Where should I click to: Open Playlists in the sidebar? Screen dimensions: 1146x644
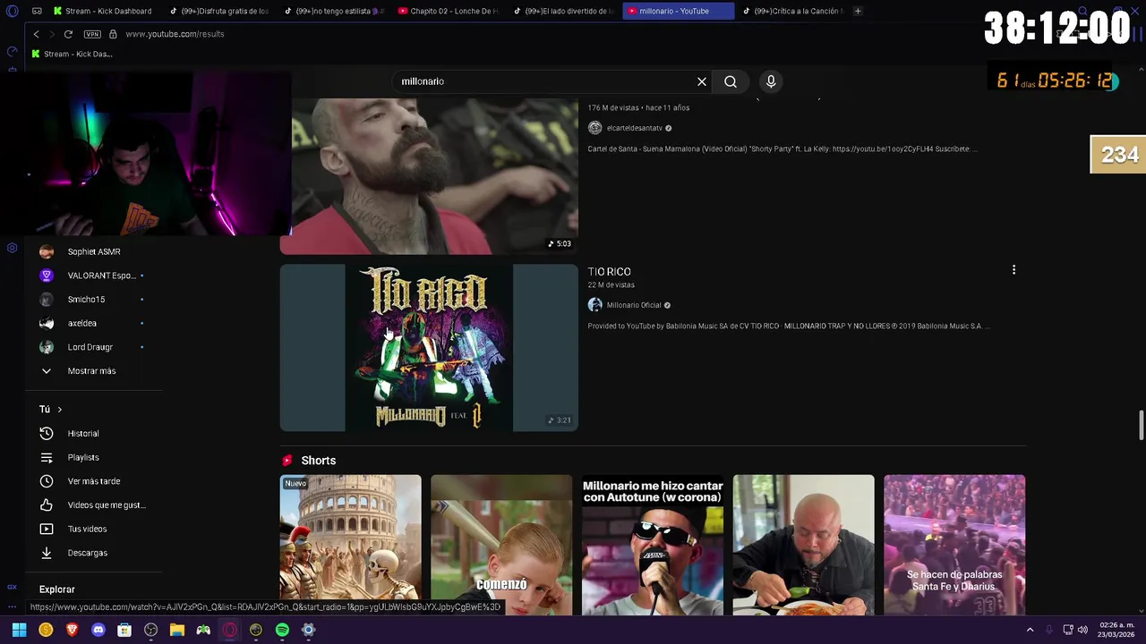tap(82, 457)
